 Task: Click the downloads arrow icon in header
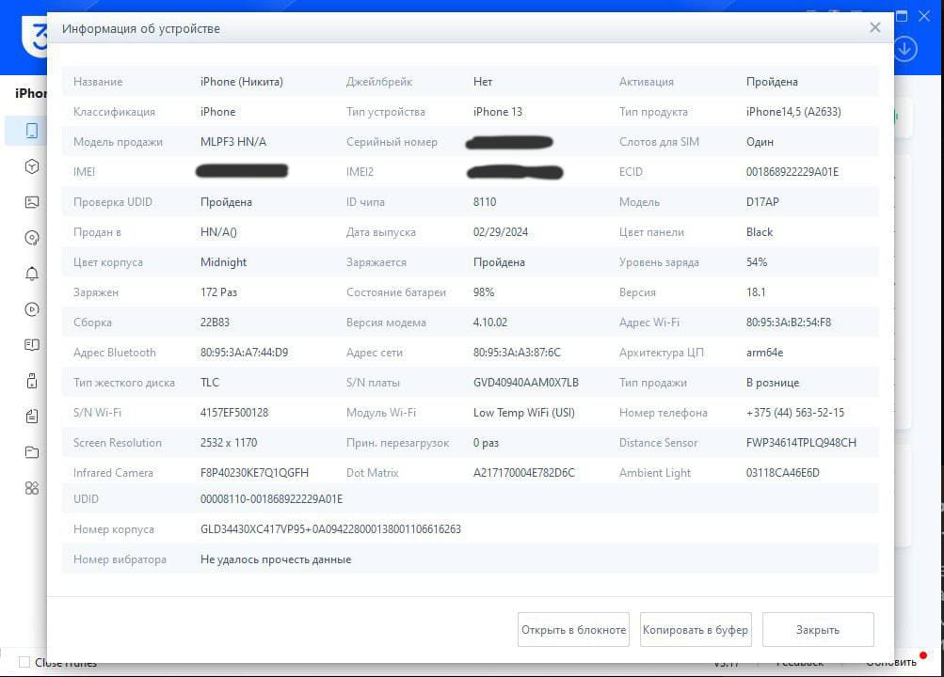click(x=905, y=49)
